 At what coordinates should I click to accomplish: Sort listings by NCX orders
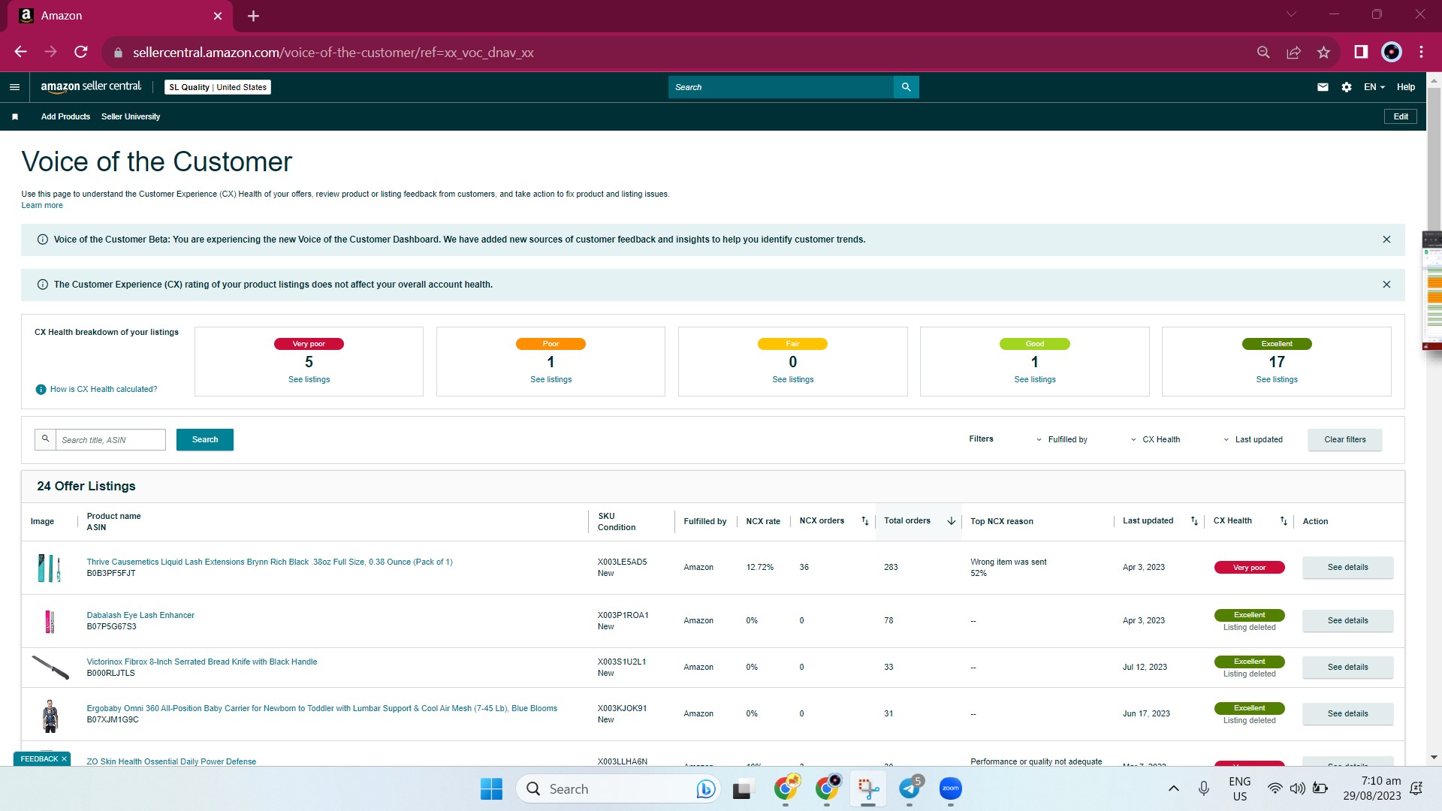point(864,521)
